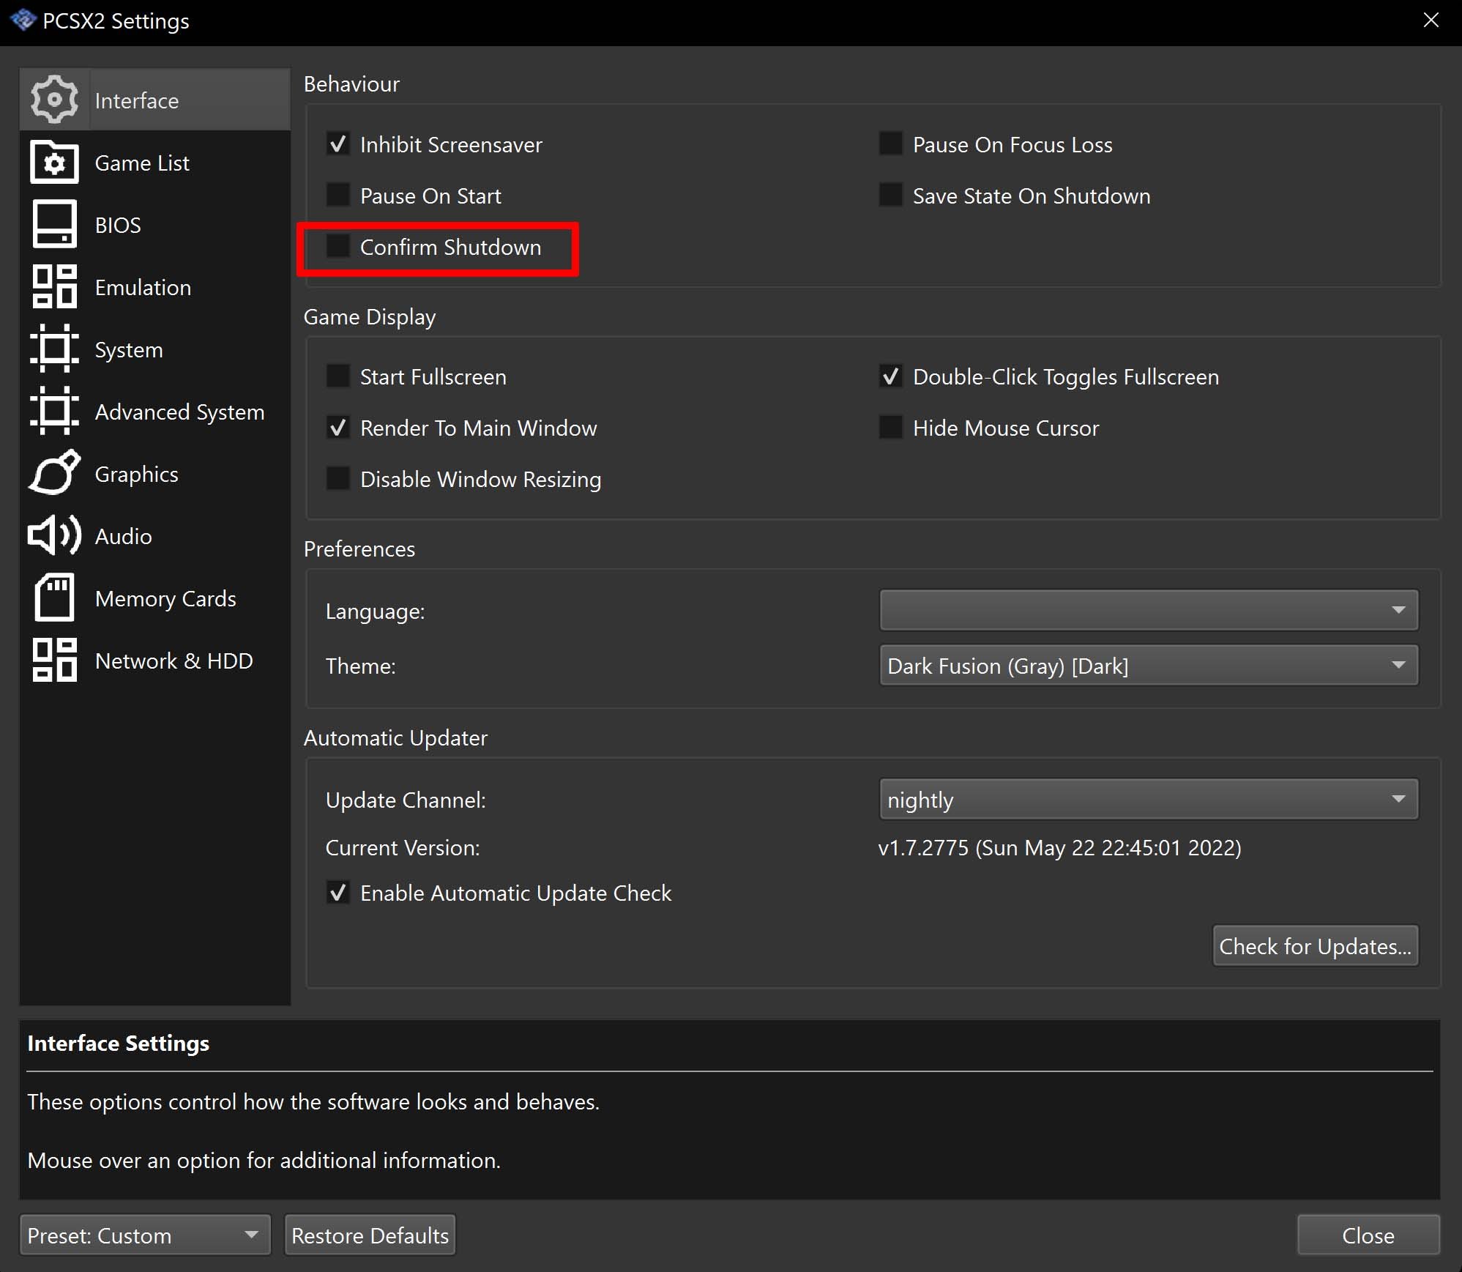Open the Language dropdown
The image size is (1462, 1272).
1149,610
